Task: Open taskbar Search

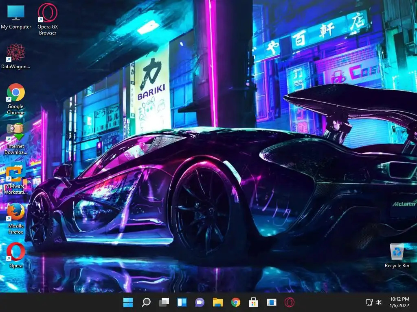Action: [146, 302]
